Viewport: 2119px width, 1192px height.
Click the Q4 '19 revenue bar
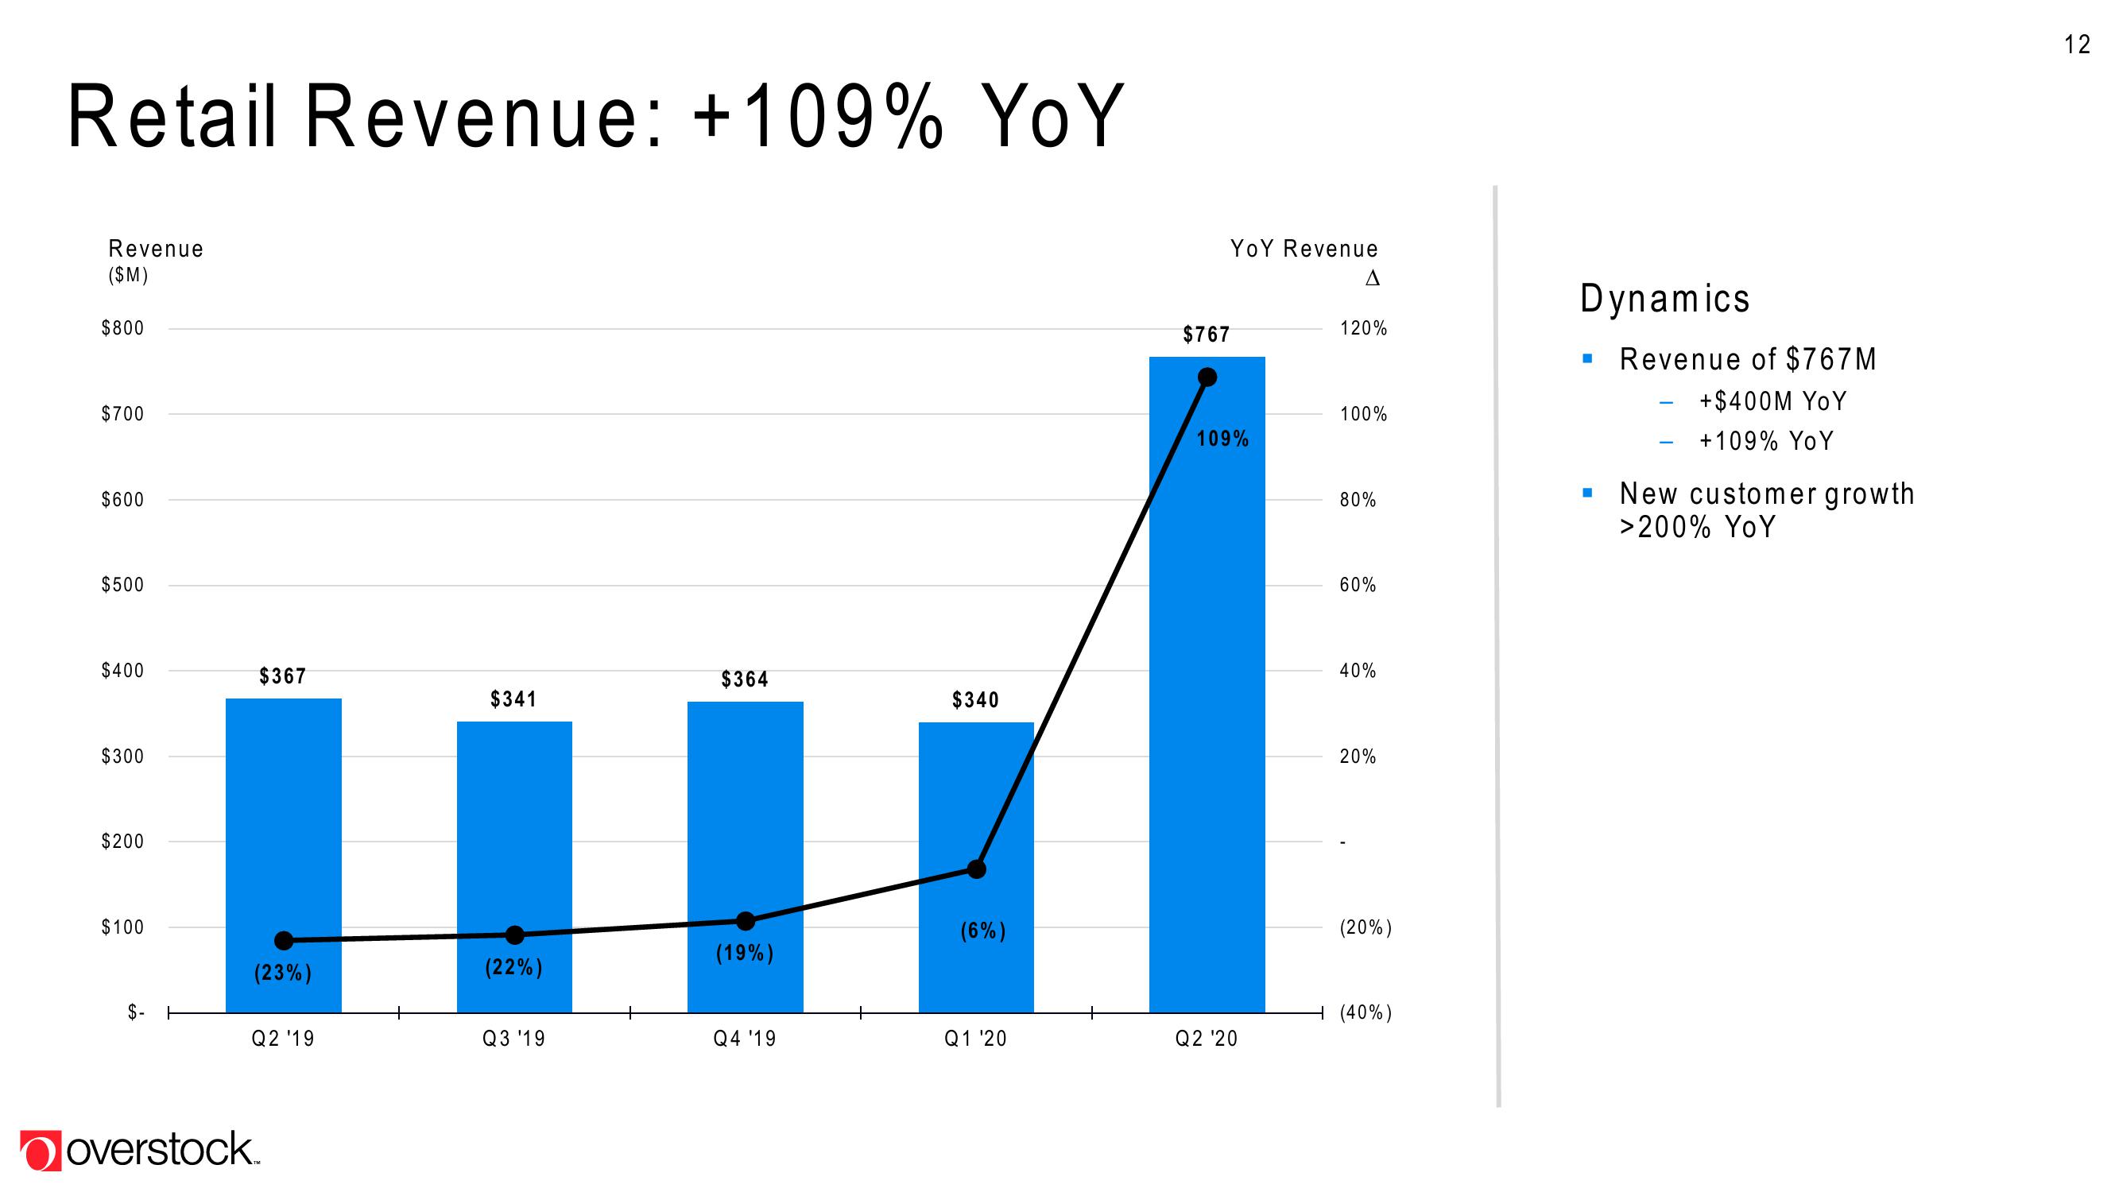(746, 857)
